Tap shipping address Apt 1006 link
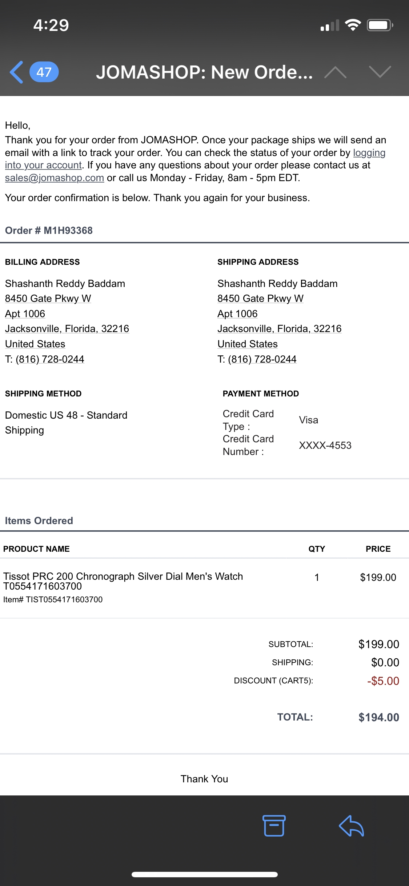Viewport: 409px width, 886px height. coord(237,314)
